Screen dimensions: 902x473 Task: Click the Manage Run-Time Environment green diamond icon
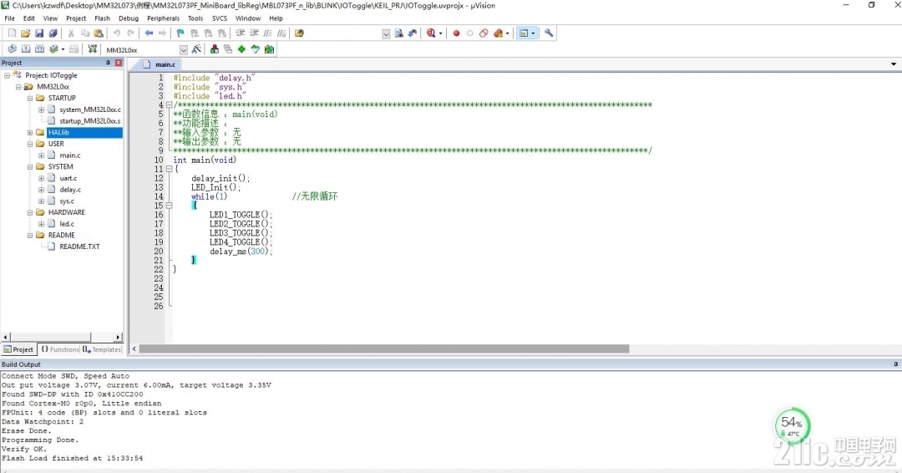click(x=241, y=49)
